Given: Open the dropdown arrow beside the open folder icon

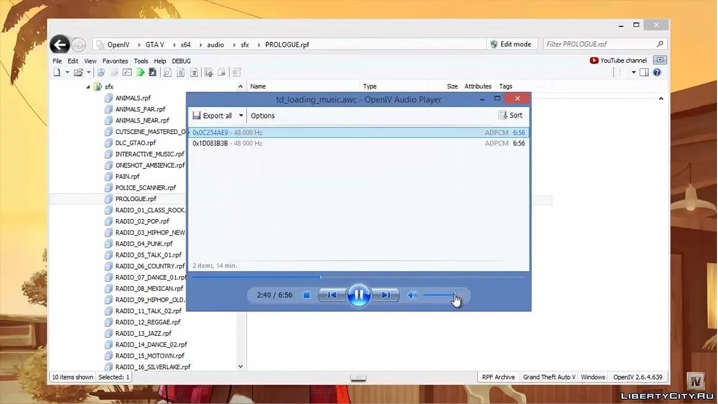Looking at the screenshot, I should 89,72.
